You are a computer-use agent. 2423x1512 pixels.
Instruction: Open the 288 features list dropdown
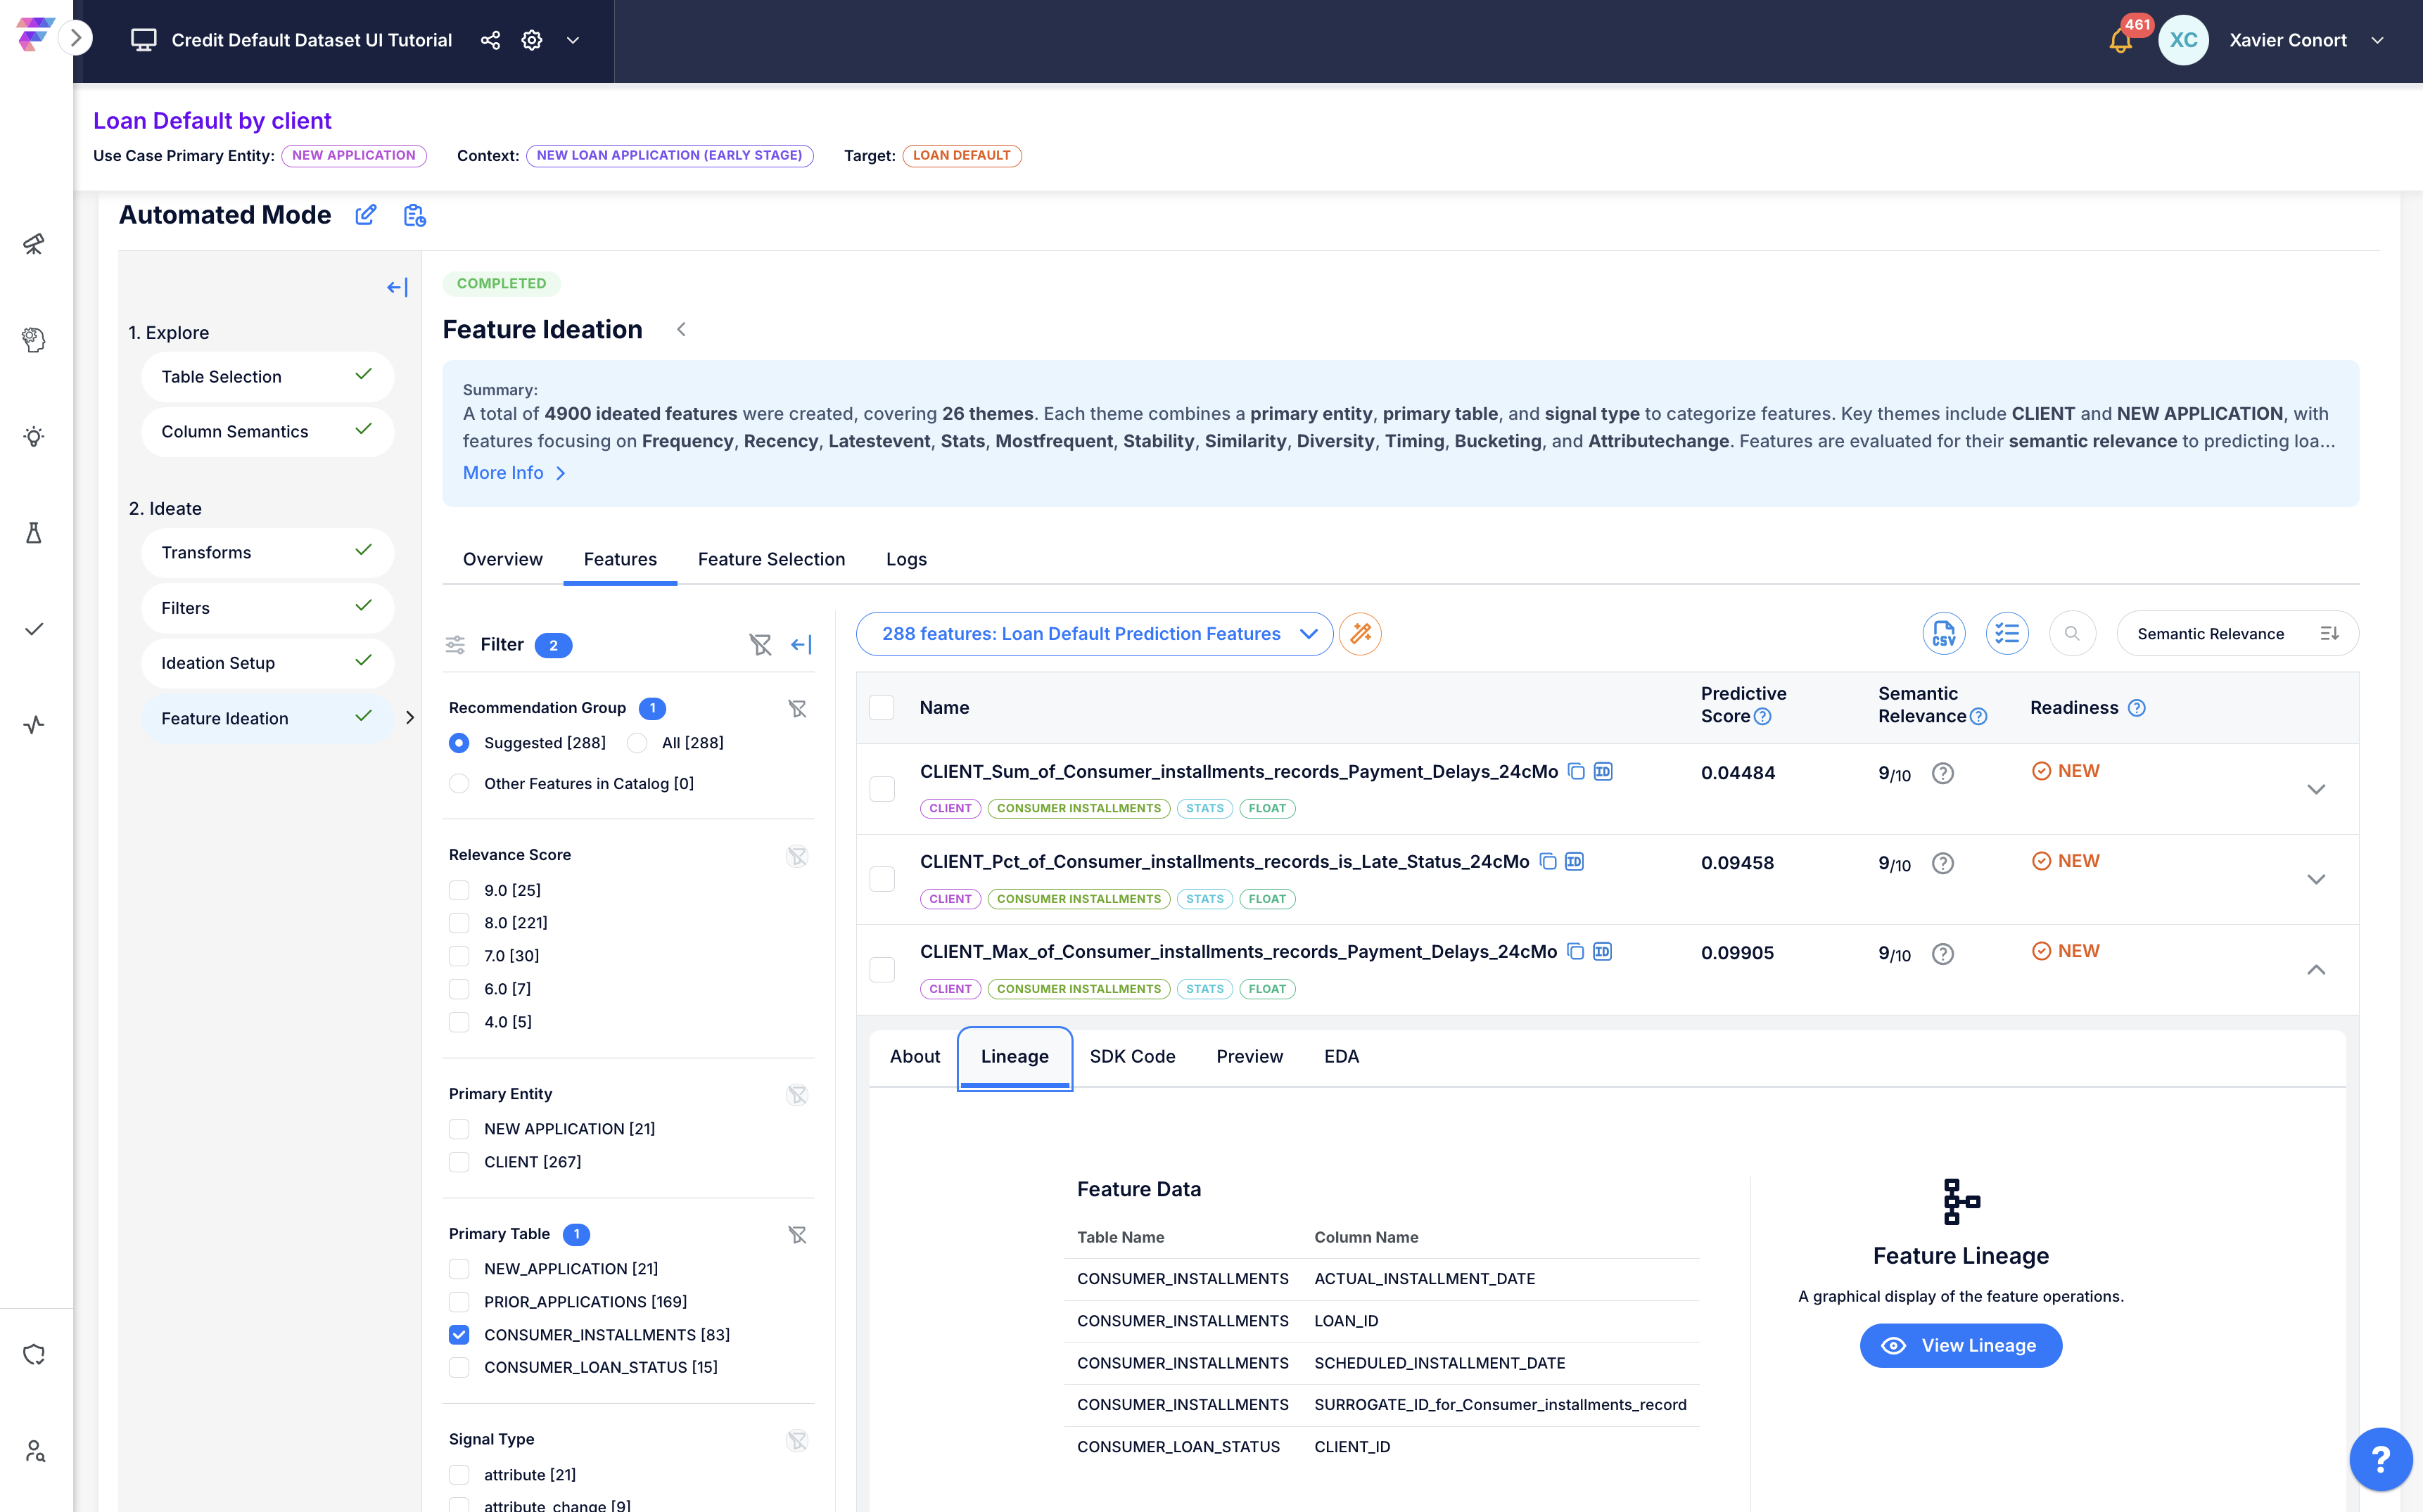(1095, 634)
